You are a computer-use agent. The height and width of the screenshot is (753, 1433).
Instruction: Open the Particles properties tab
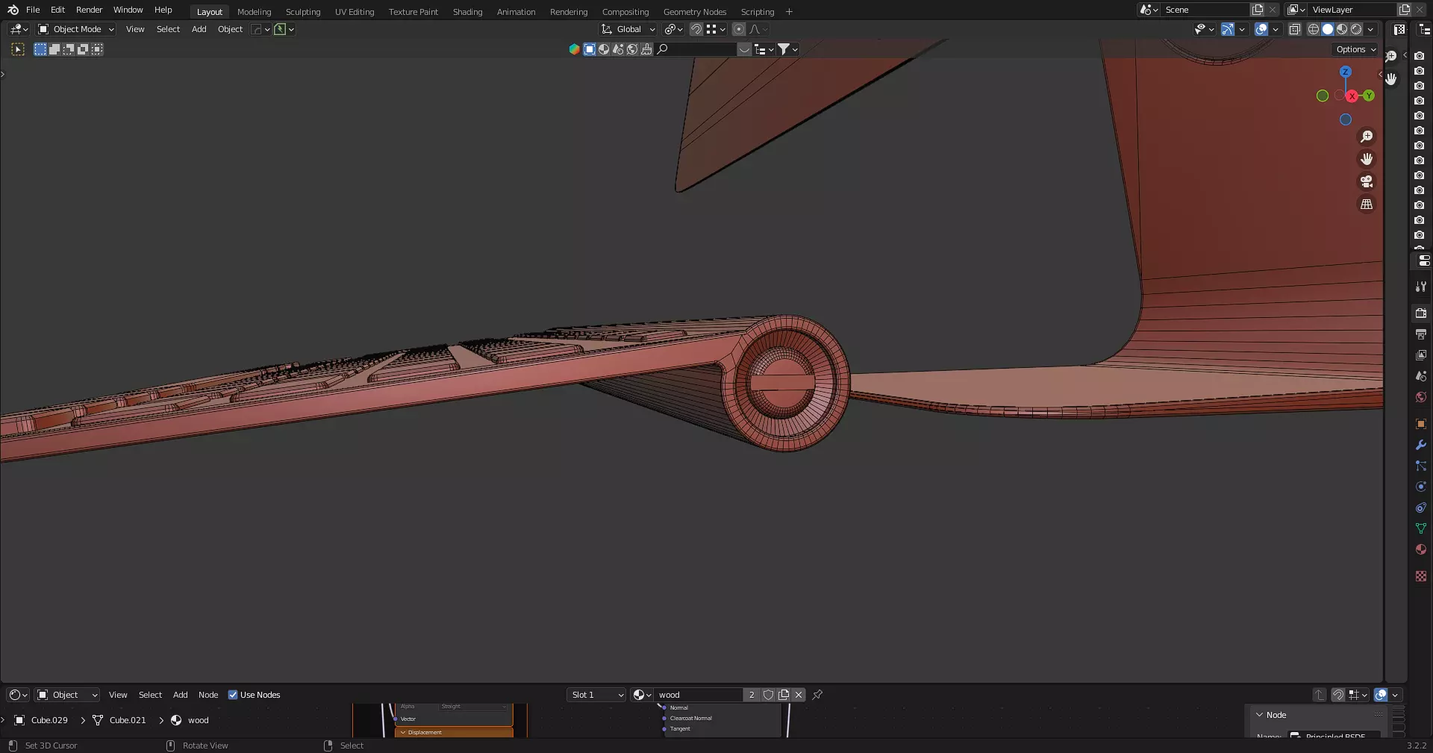(1421, 466)
